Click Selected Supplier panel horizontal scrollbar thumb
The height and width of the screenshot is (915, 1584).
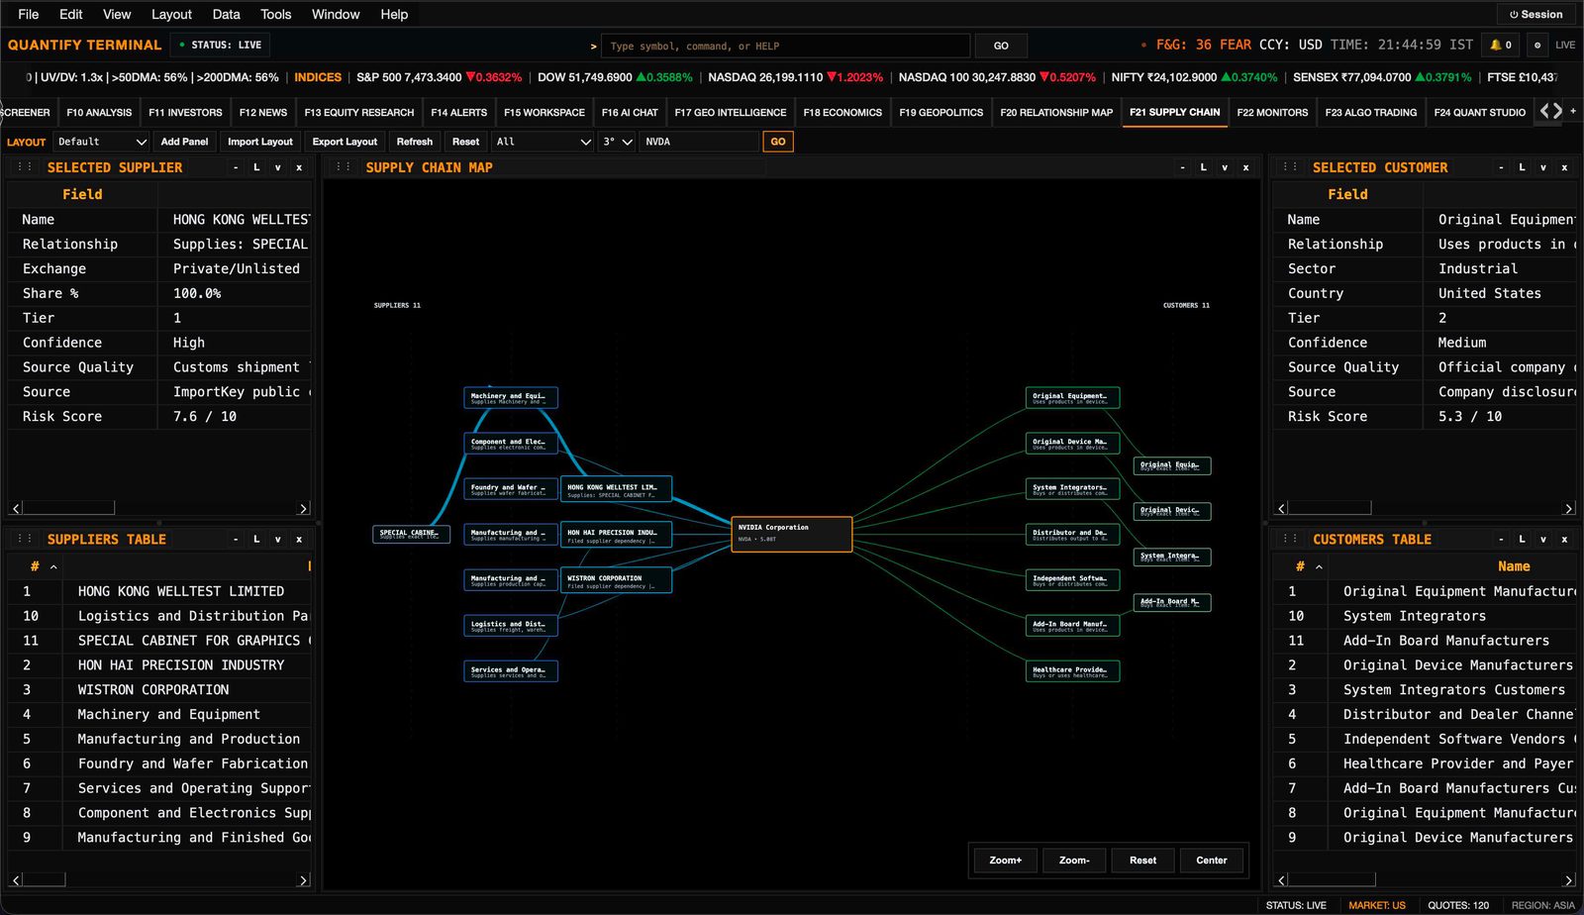[x=68, y=508]
